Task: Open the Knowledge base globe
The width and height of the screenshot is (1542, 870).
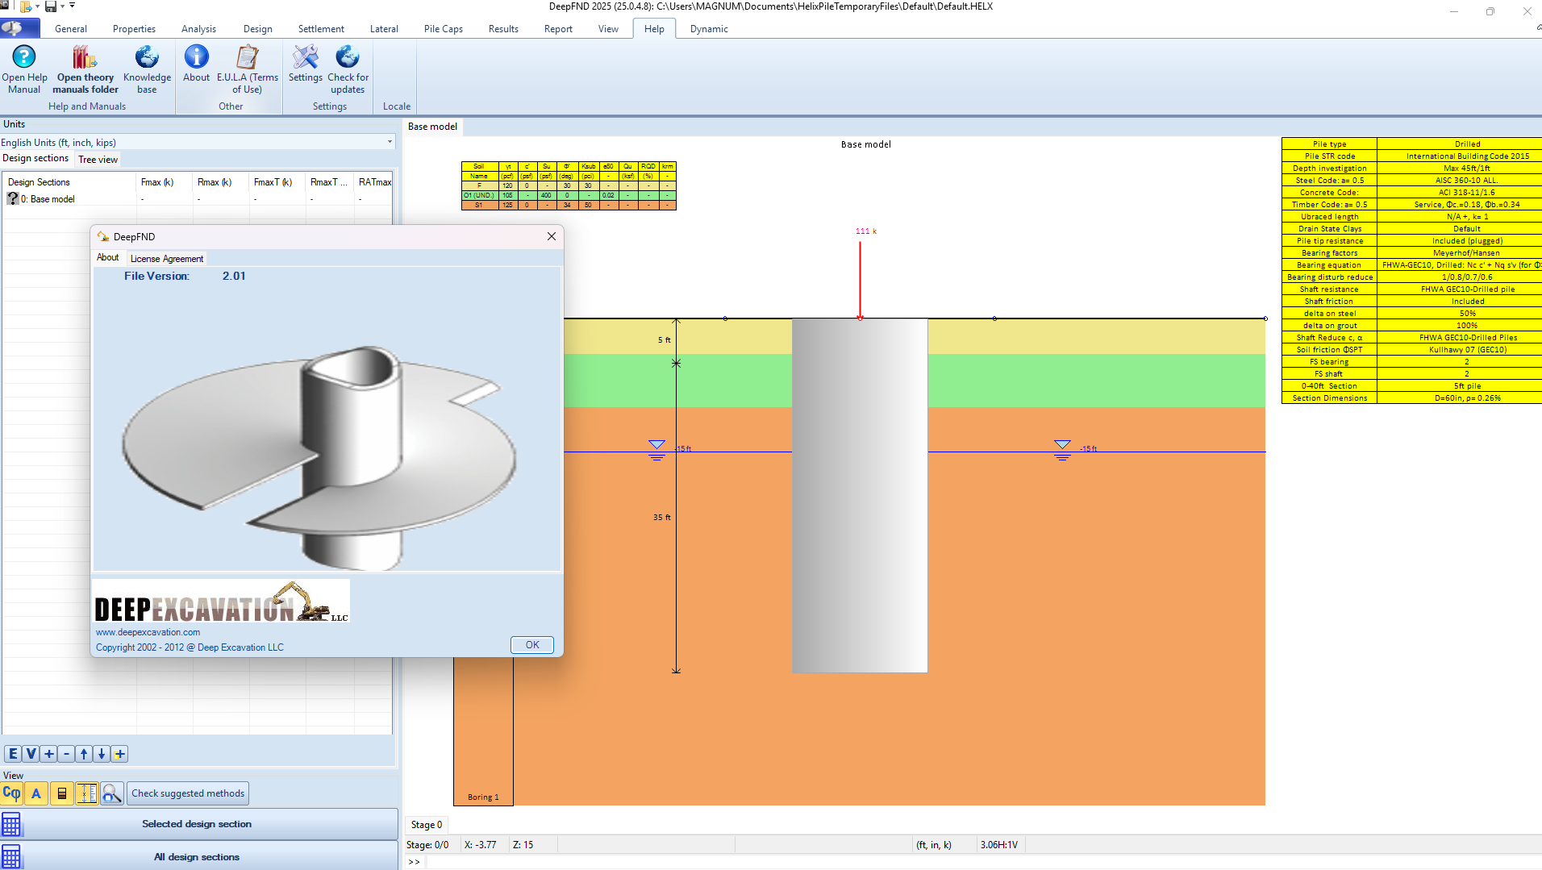Action: (x=147, y=69)
